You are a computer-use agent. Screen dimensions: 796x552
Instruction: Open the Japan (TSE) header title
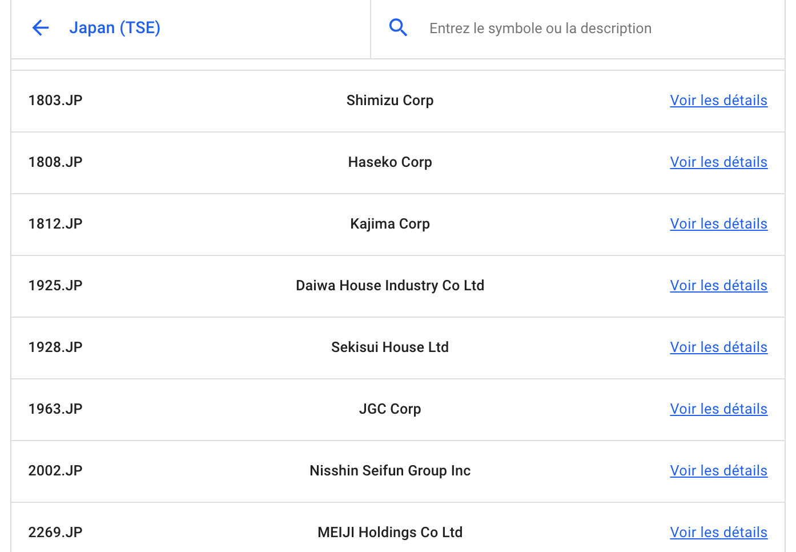[115, 27]
